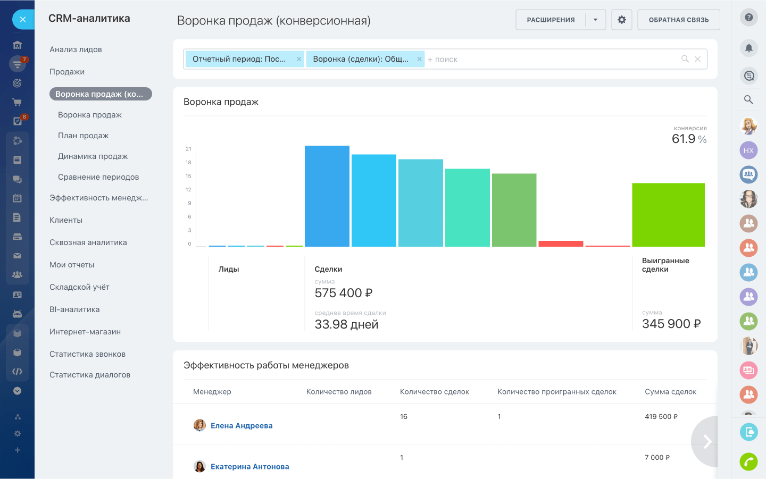Screen dimensions: 766x479
Task: Expand the managers table with right arrow
Action: tap(706, 441)
